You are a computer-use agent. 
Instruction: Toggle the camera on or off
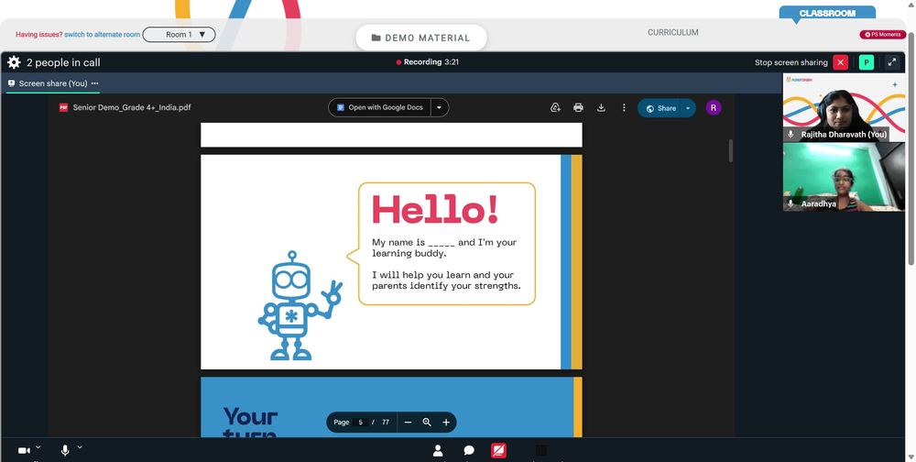click(24, 450)
